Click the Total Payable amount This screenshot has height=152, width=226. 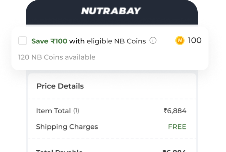point(174,150)
